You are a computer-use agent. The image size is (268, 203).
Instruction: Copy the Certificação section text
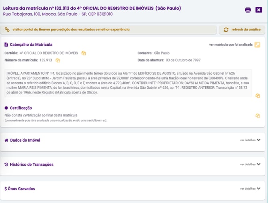pos(258,116)
